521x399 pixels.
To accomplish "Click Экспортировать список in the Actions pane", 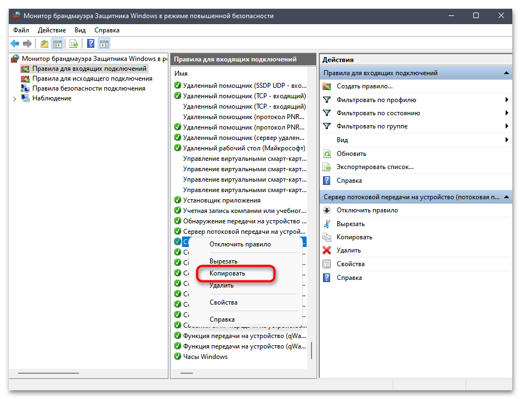I will [375, 167].
